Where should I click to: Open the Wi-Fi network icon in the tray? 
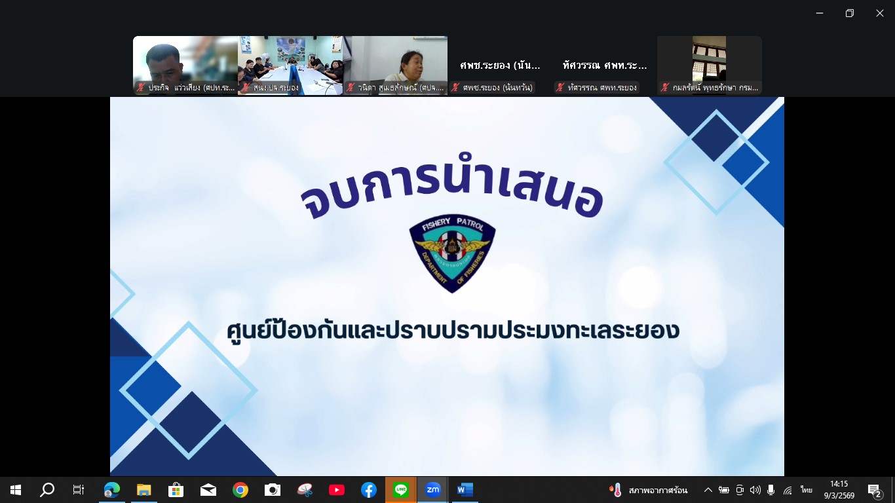tap(788, 490)
